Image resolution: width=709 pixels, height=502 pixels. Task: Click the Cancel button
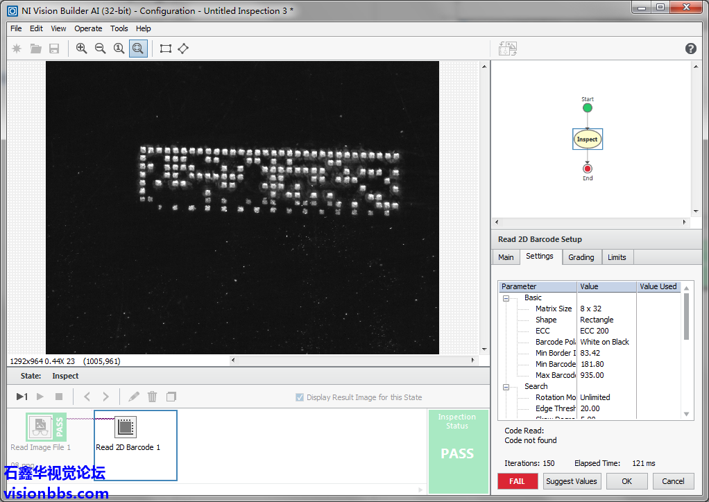point(673,481)
